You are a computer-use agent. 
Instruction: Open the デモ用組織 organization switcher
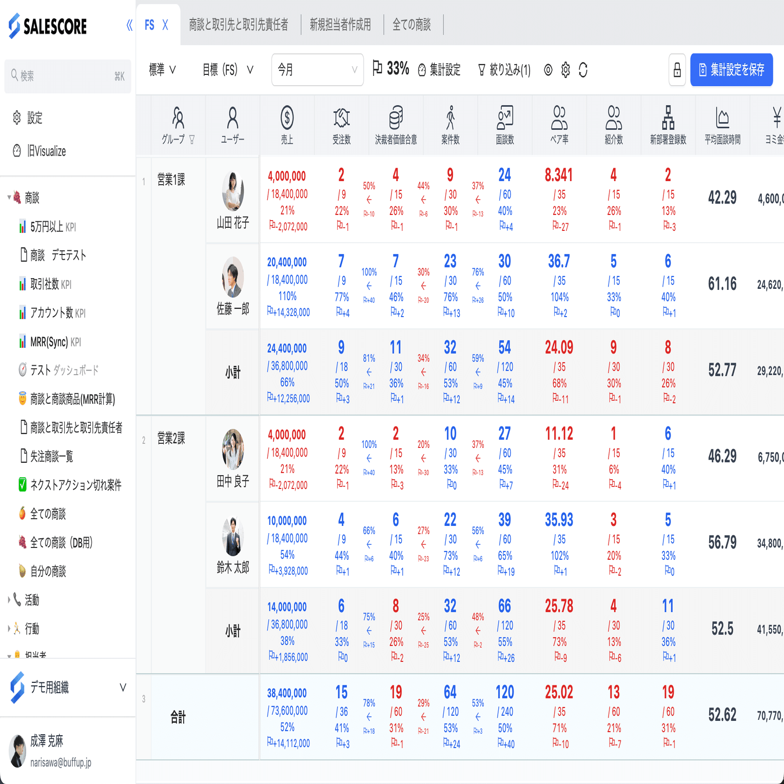click(x=68, y=688)
